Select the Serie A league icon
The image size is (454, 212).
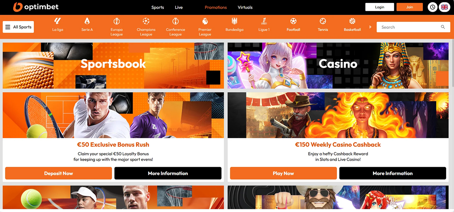(87, 22)
